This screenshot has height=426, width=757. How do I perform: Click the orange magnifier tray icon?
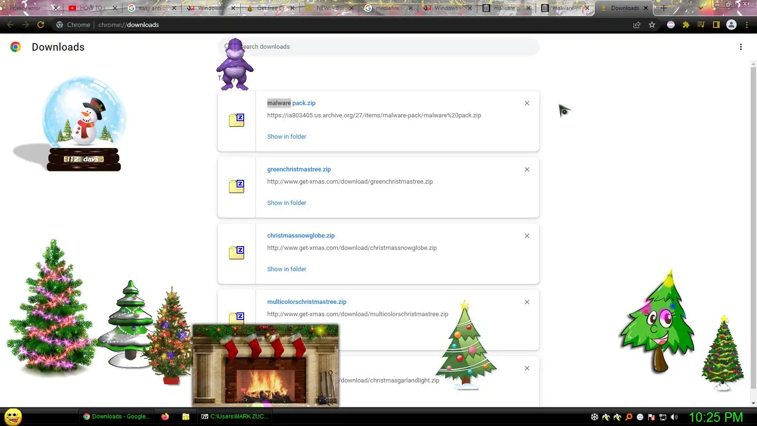tap(629, 417)
